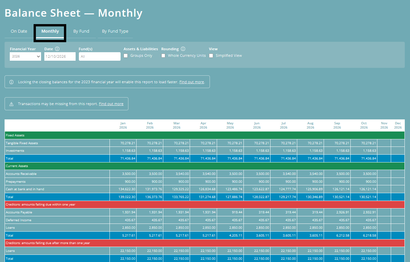
Task: Click creditors total 4,205.11
Action: [235, 236]
